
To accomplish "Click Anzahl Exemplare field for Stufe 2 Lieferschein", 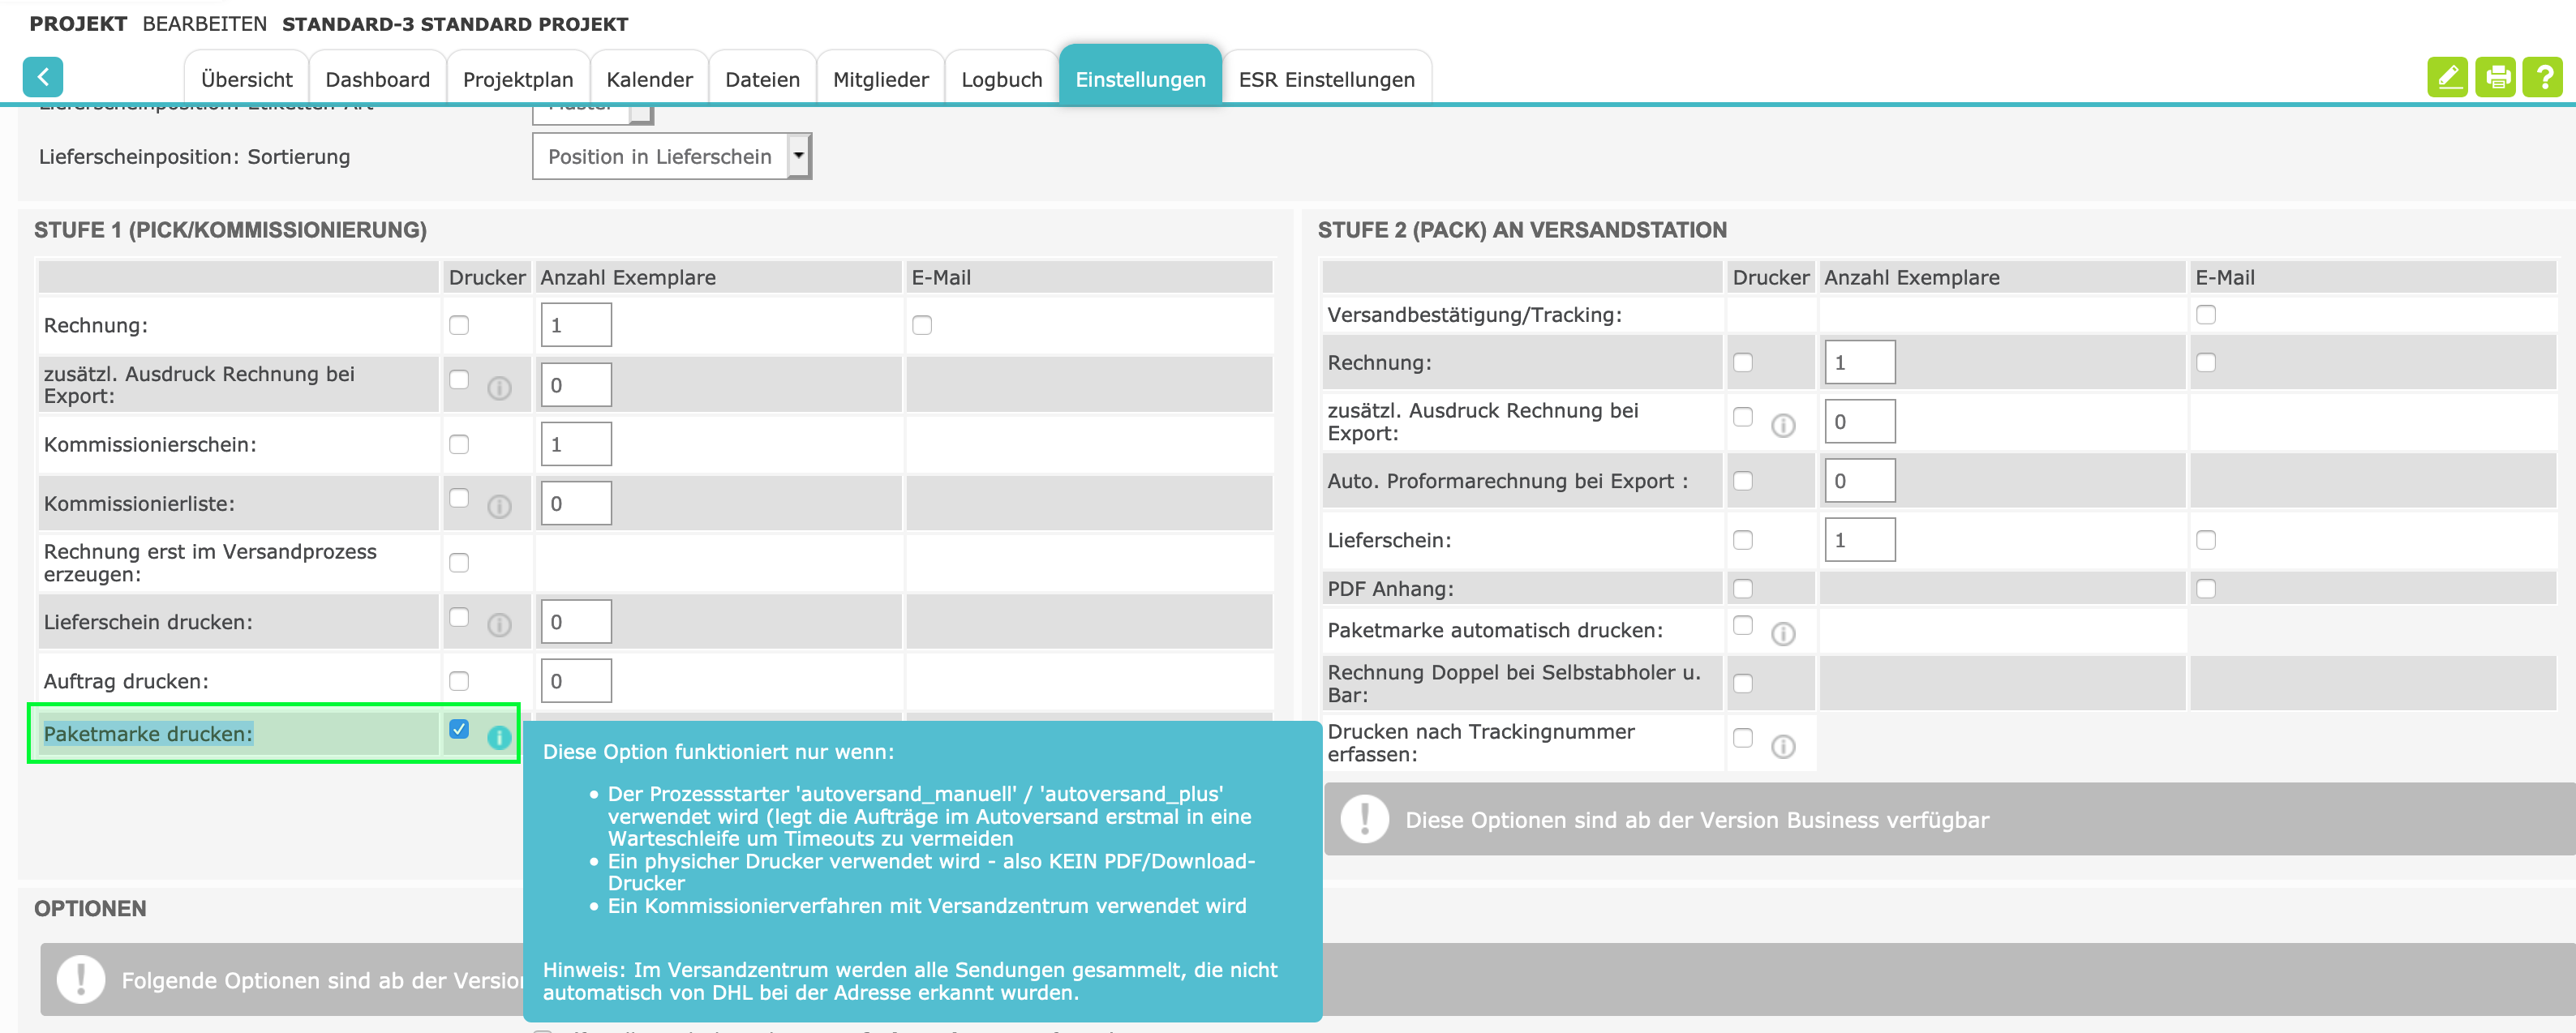I will (x=1859, y=540).
